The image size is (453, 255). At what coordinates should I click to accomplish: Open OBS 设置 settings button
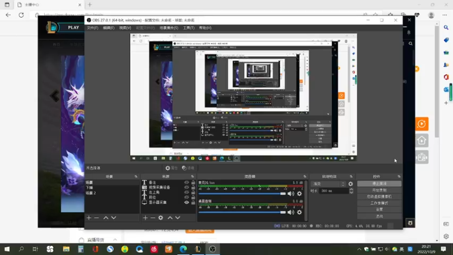click(379, 210)
